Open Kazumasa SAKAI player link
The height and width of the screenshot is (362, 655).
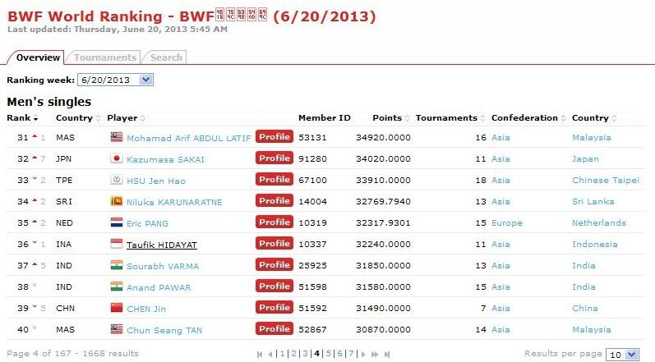point(165,159)
